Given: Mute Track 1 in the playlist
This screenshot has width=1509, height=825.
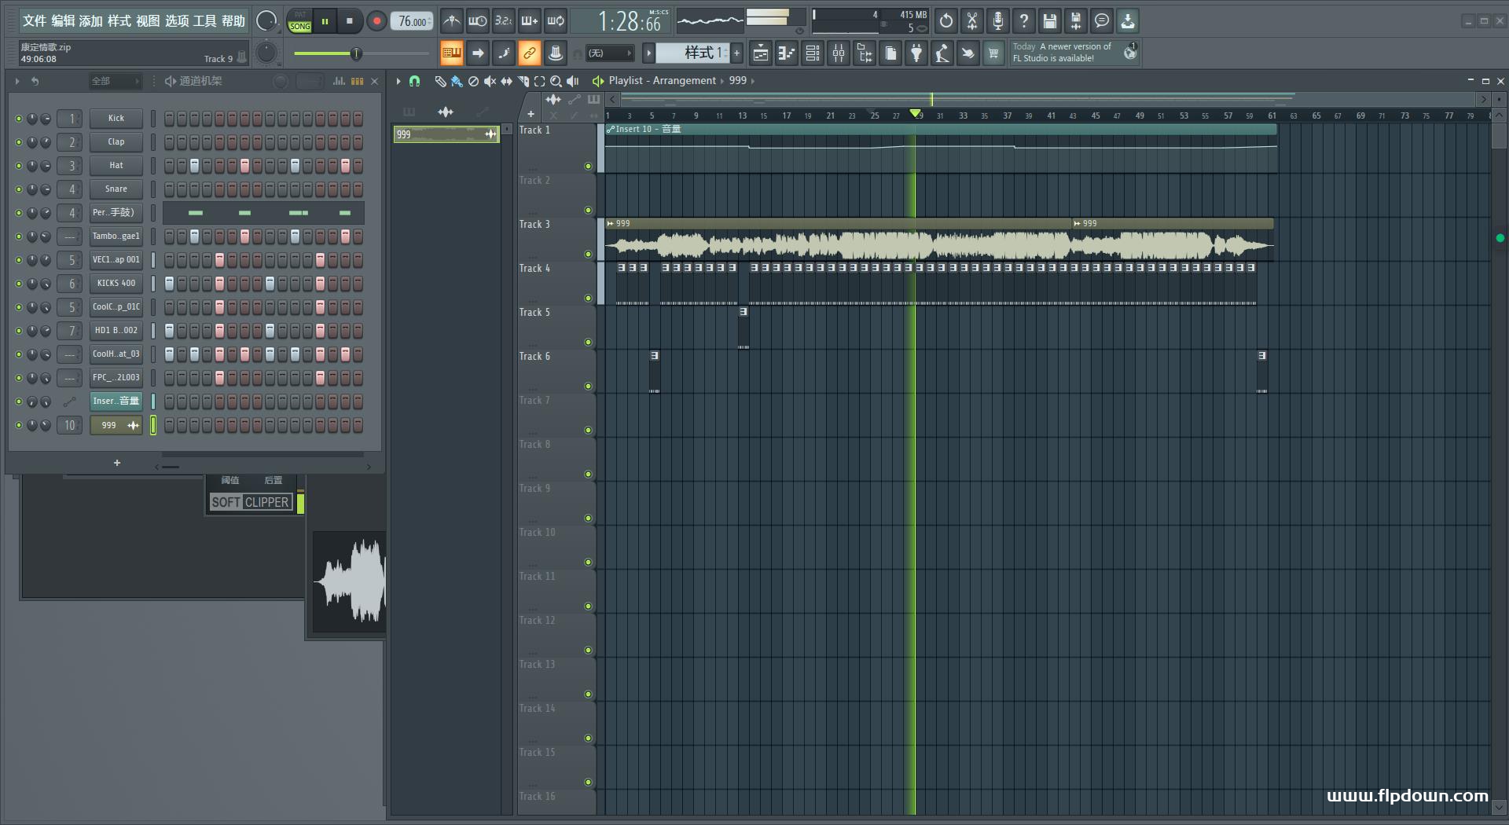Looking at the screenshot, I should (588, 166).
